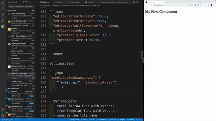Select vscode-icons extension

(21, 83)
